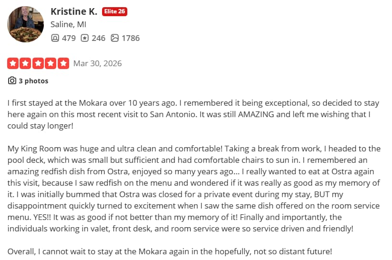The width and height of the screenshot is (392, 260).
Task: Click the friends count icon
Action: pyautogui.click(x=55, y=38)
